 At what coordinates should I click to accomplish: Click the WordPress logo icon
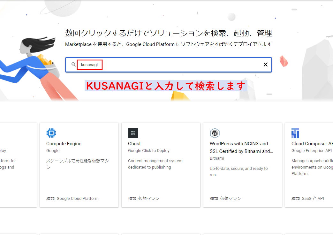click(x=215, y=133)
